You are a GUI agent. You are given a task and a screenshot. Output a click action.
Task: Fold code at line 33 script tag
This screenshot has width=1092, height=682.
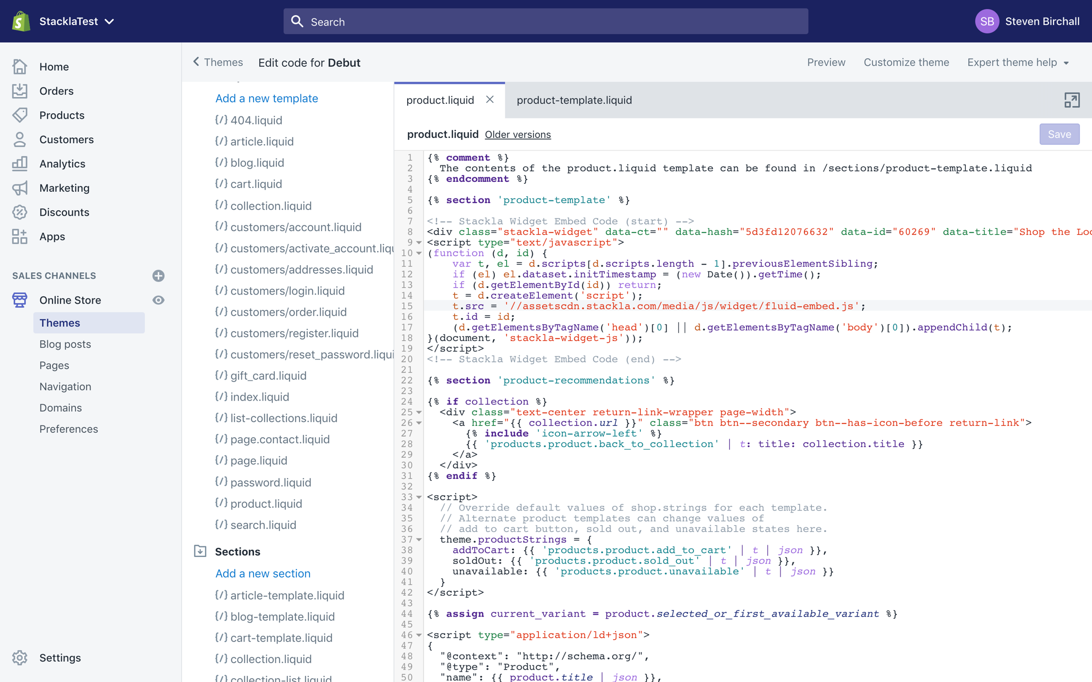419,497
